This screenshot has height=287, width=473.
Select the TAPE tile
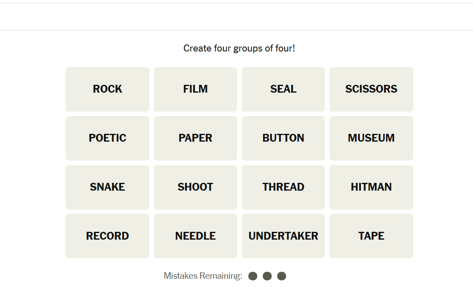pos(371,236)
